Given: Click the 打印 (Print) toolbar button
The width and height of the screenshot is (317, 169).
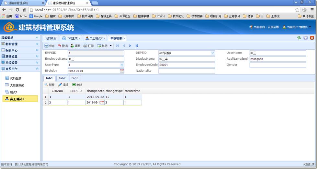Looking at the screenshot, I should 88,46.
